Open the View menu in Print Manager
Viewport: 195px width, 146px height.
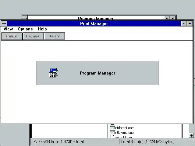8,29
